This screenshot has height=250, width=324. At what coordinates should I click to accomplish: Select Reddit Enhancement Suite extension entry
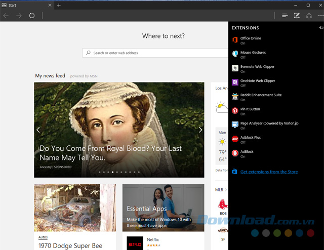click(x=261, y=97)
